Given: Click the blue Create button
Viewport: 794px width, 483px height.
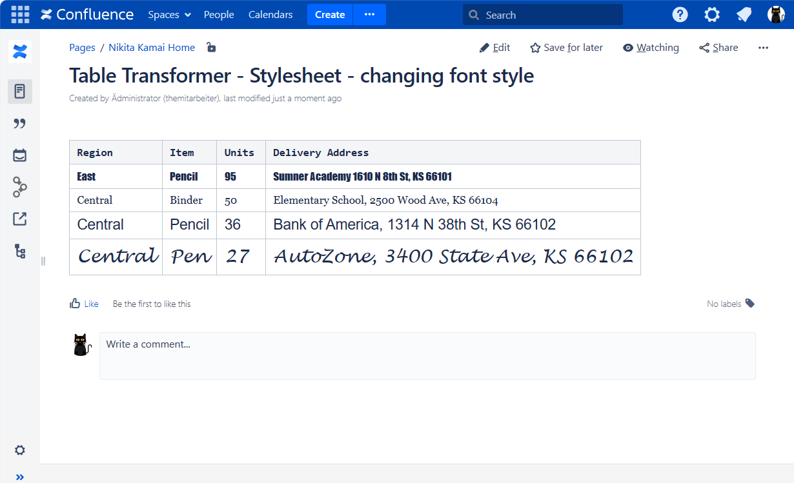Looking at the screenshot, I should [x=330, y=14].
